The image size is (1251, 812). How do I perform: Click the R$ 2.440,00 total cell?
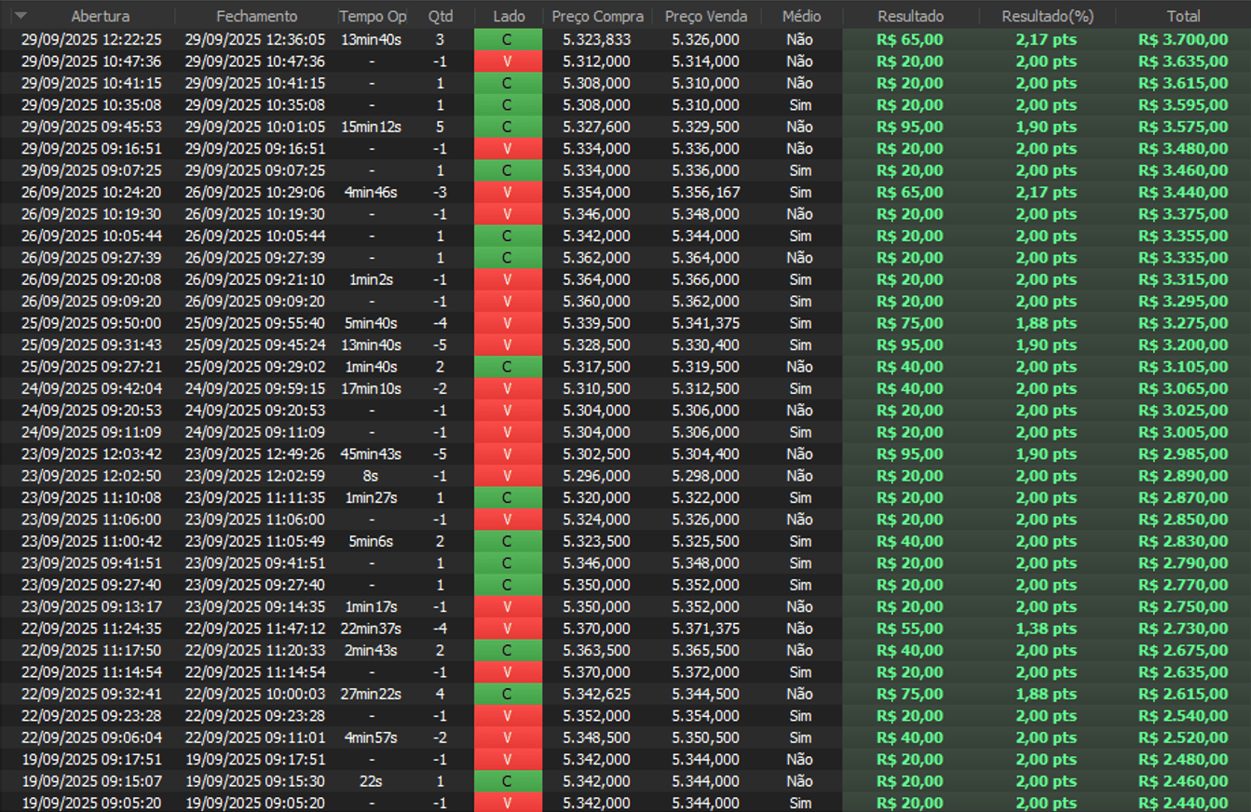click(x=1183, y=803)
